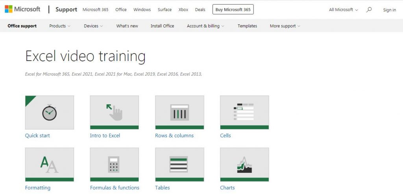Click the Buy Microsoft 365 button

click(233, 9)
